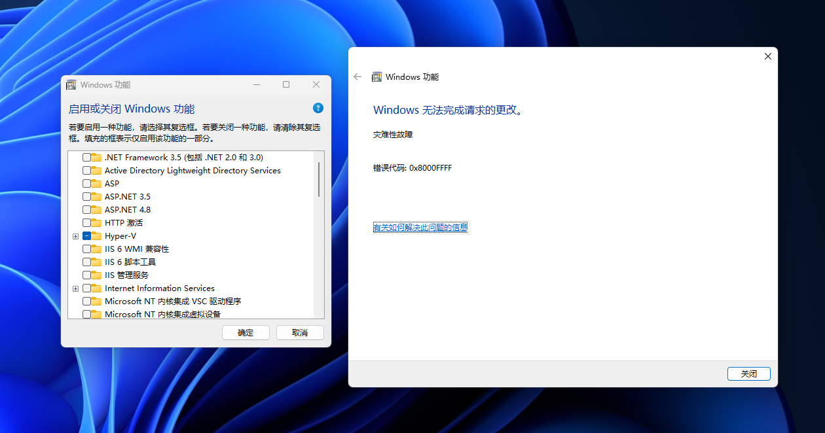Click the back arrow in the error dialog
Viewport: 825px width, 433px height.
click(x=357, y=77)
